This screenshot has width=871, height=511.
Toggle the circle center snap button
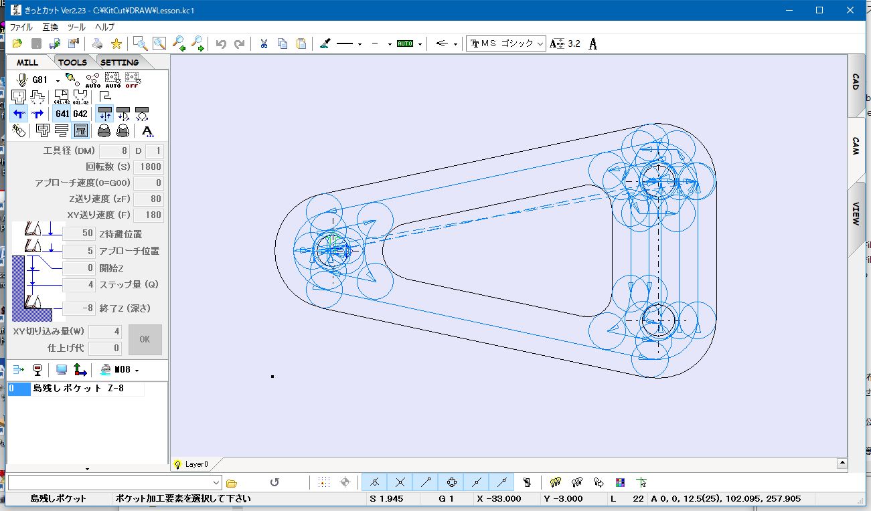pos(451,482)
